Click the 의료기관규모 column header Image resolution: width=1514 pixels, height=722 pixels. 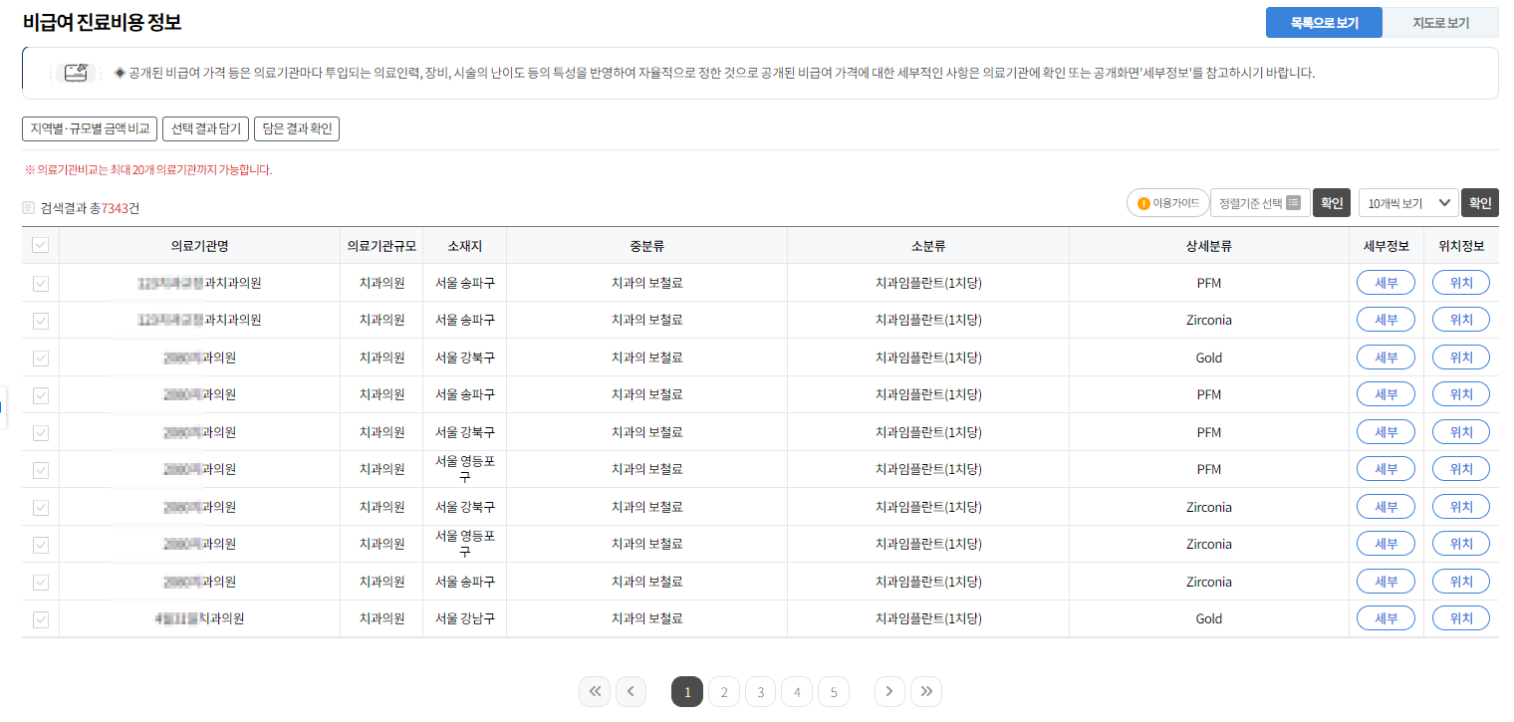pyautogui.click(x=381, y=245)
